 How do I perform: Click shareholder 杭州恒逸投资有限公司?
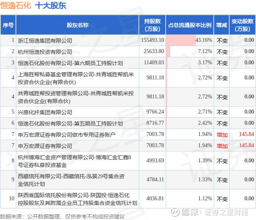[x=45, y=52]
